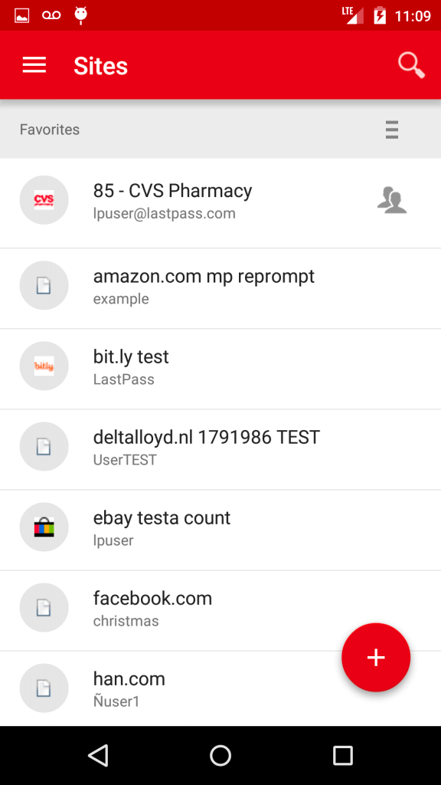Open the hamburger navigation menu
The width and height of the screenshot is (441, 785).
(x=34, y=66)
